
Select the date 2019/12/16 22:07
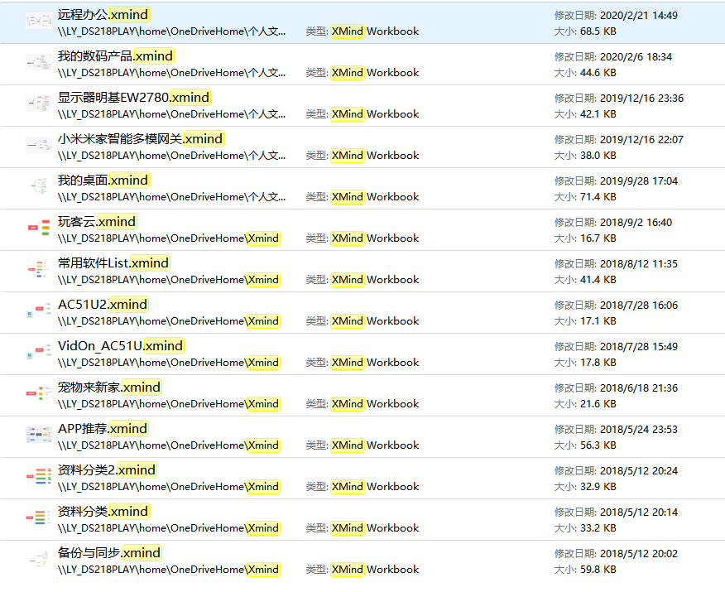641,140
